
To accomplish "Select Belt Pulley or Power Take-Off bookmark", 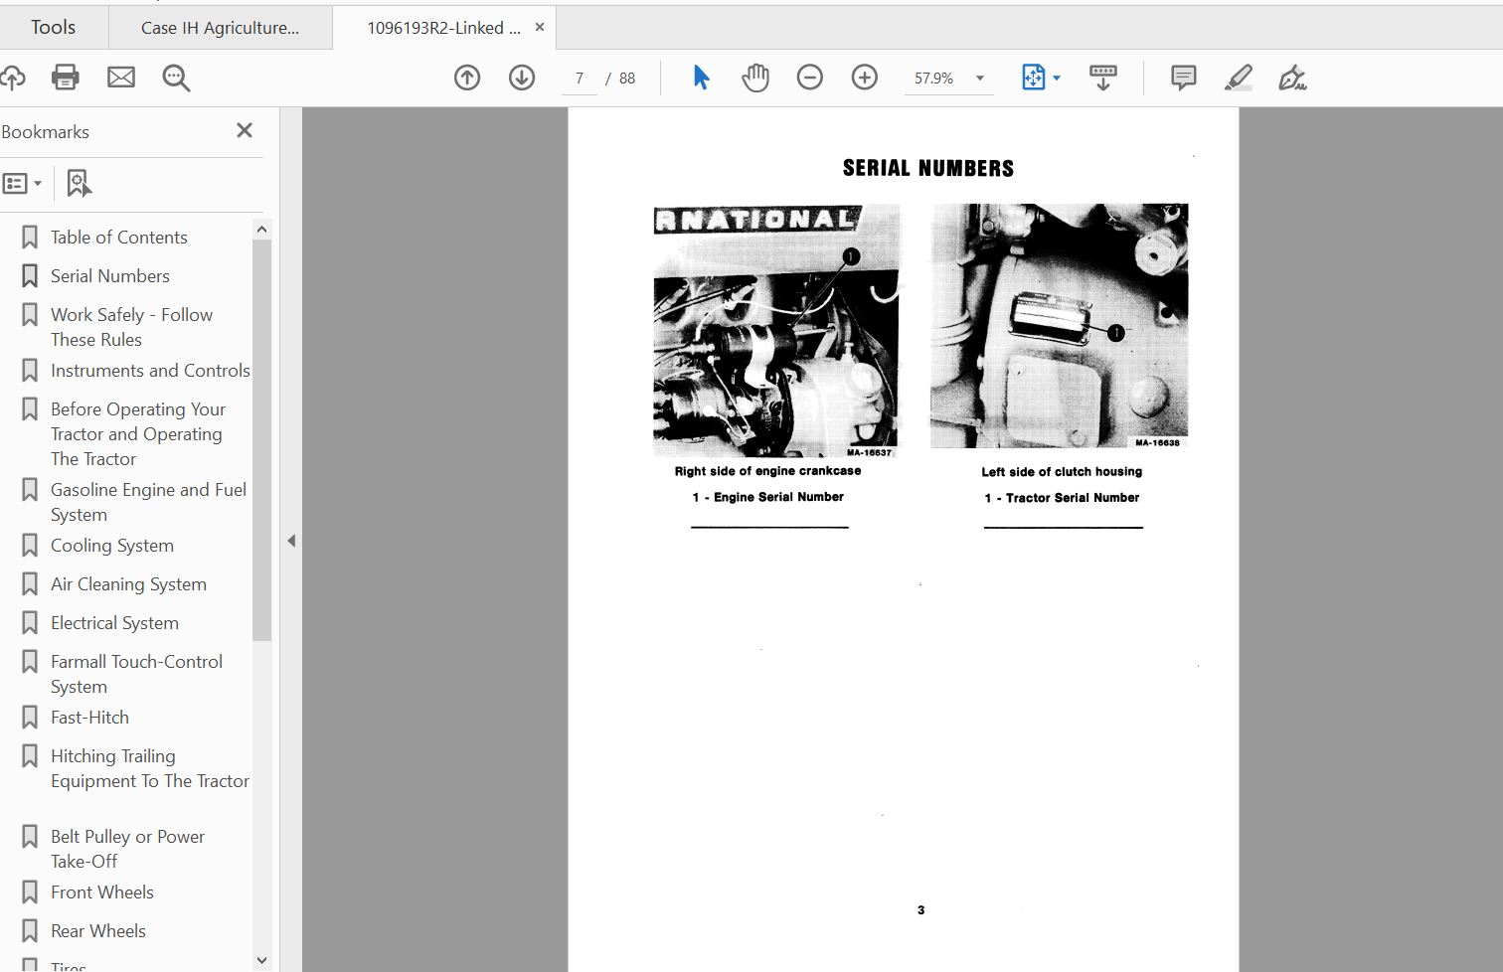I will 127,849.
